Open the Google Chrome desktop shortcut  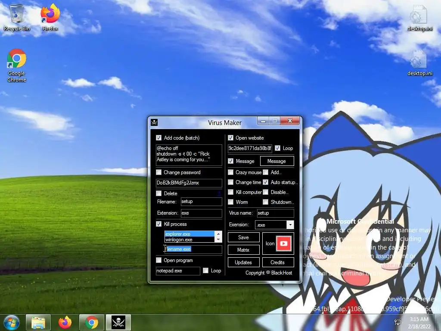(x=17, y=66)
